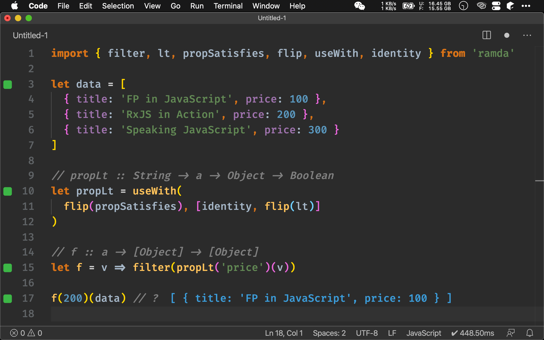544x340 pixels.
Task: Click line number 1 in the gutter
Action: pyautogui.click(x=31, y=53)
